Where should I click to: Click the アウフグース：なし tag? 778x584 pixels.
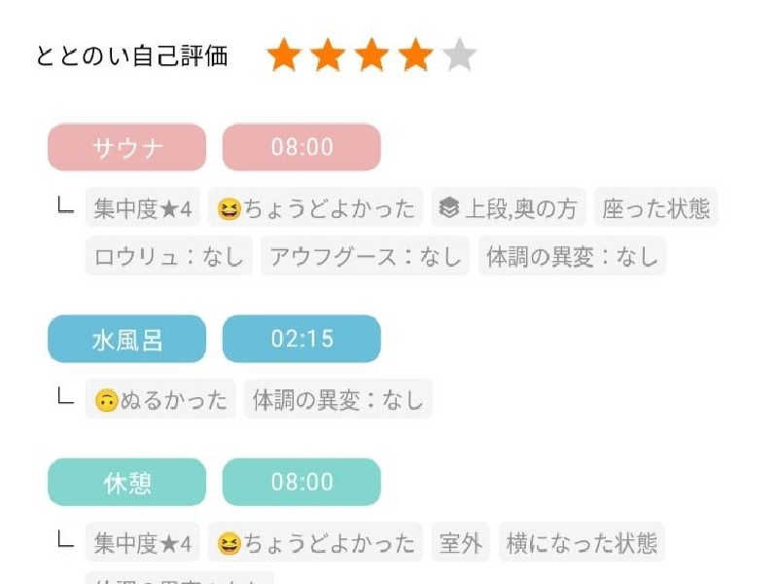tap(366, 256)
